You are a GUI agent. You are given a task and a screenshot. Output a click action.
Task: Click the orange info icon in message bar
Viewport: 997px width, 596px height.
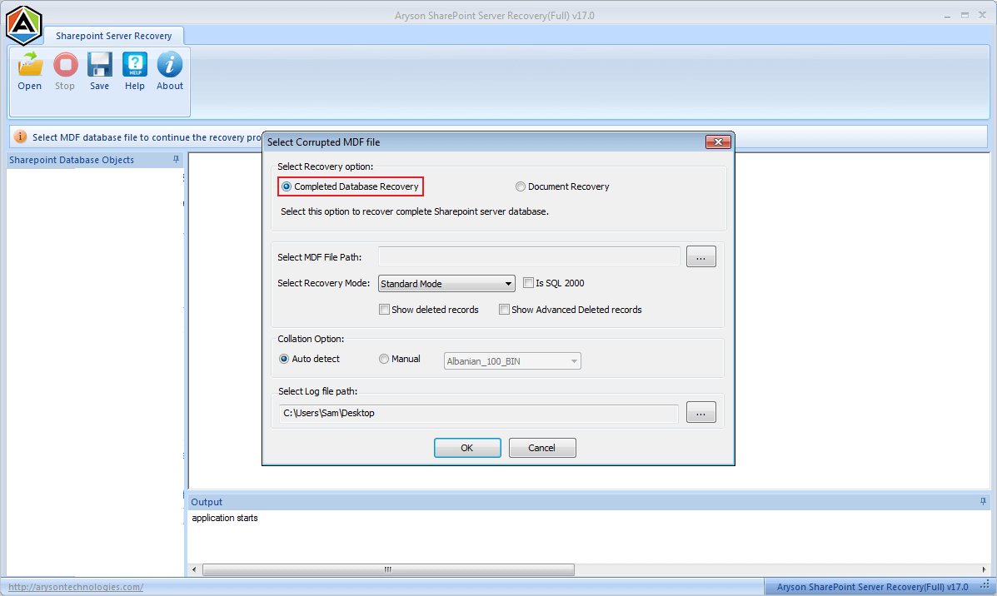tap(20, 137)
